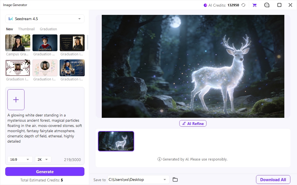Click the Generate button
Image resolution: width=297 pixels, height=185 pixels.
pyautogui.click(x=45, y=172)
